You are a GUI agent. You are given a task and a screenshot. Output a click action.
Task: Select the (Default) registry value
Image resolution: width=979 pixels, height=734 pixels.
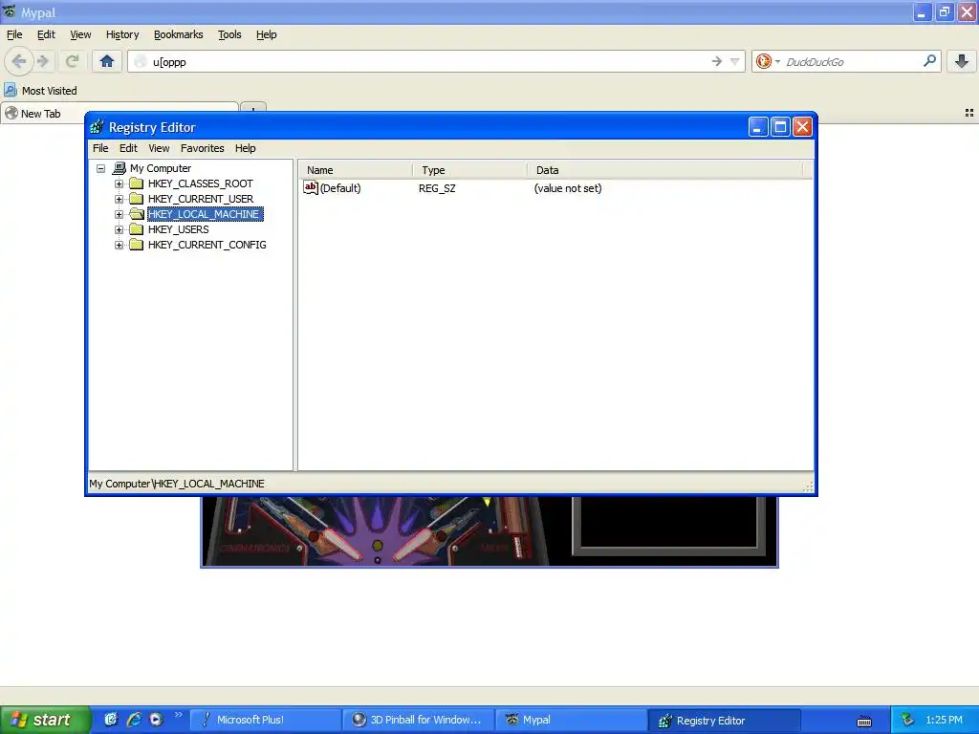[x=340, y=188]
